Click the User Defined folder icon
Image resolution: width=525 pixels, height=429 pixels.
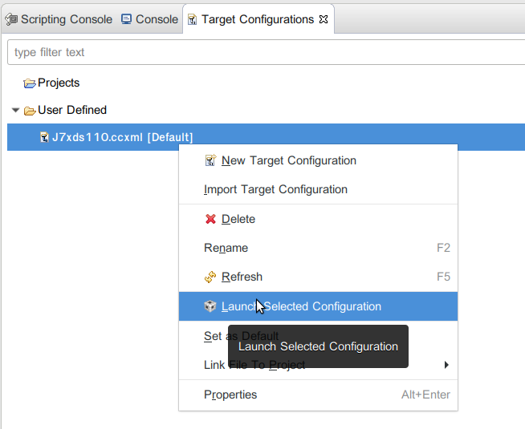[x=30, y=111]
